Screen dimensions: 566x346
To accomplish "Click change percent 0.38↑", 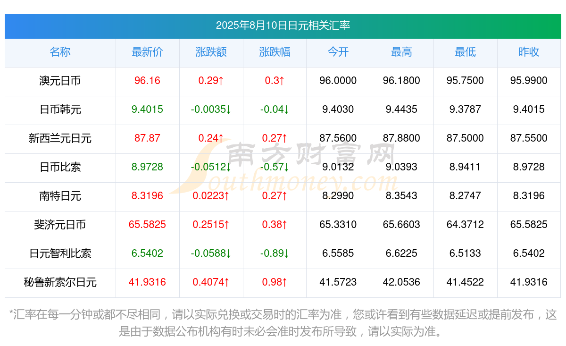I will pyautogui.click(x=275, y=225).
